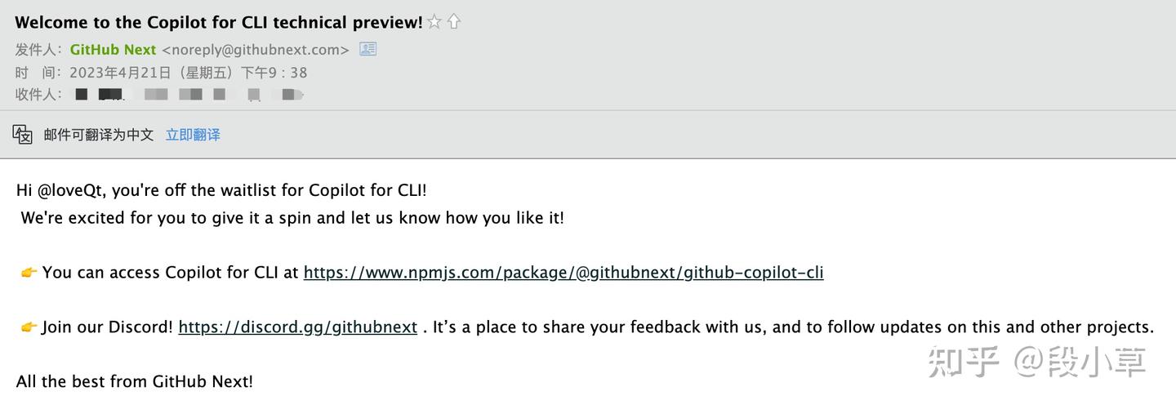Image resolution: width=1176 pixels, height=409 pixels.
Task: Click the "All the best from GitHub Next!" sign-off
Action: point(135,381)
